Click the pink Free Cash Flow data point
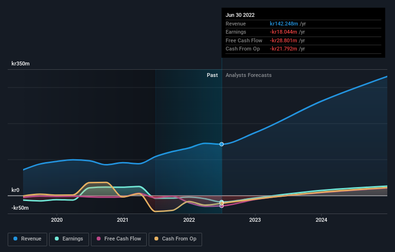The image size is (395, 252). pos(221,206)
